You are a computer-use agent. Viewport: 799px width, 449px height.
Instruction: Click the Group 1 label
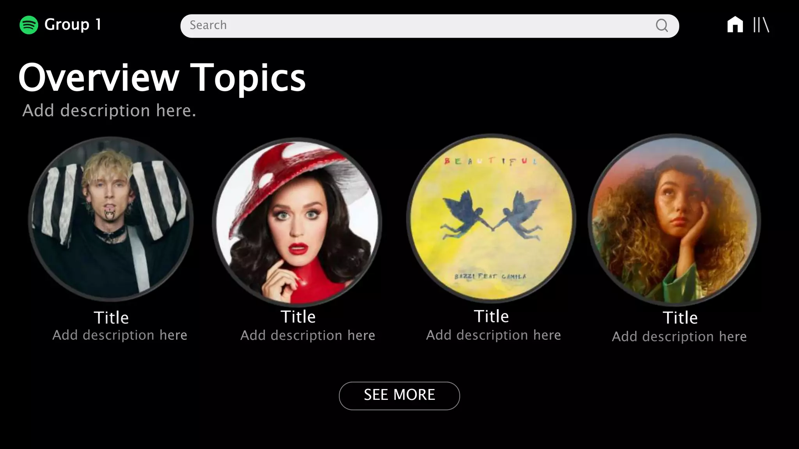pos(73,25)
